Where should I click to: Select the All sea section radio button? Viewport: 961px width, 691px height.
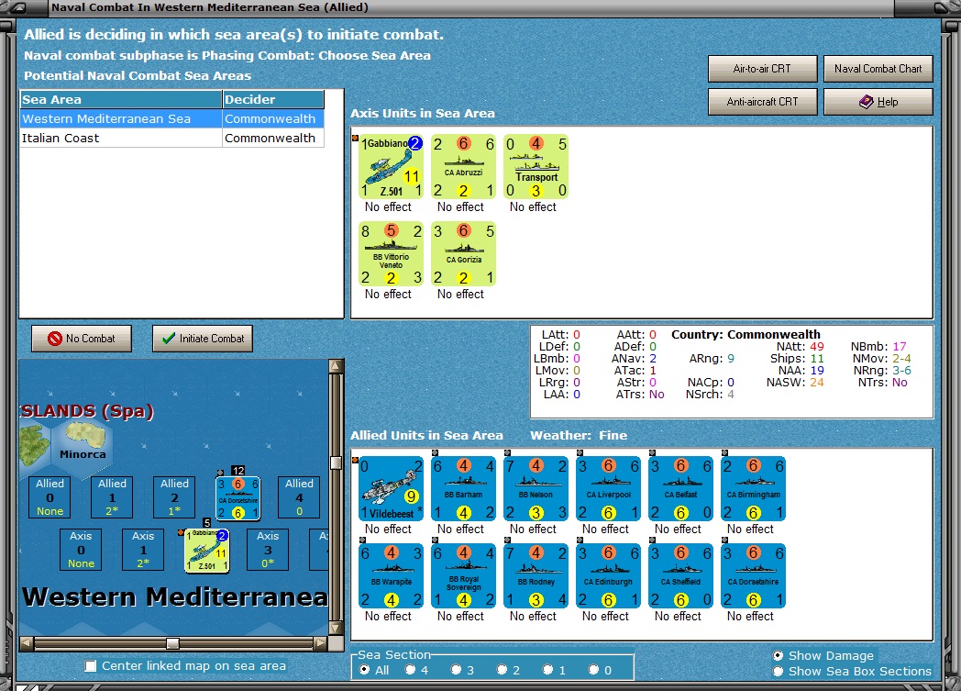365,670
